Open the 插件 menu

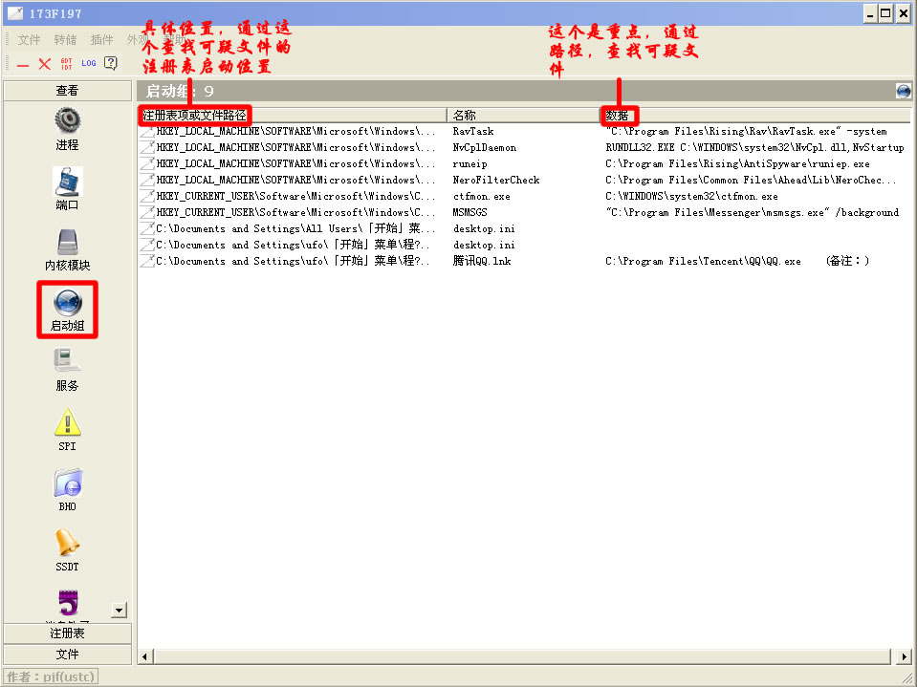coord(101,40)
